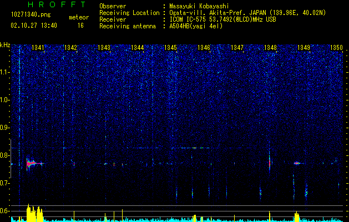The width and height of the screenshot is (349, 222).
Task: Click the 0.7 kHz axis label
Action: pos(4,183)
